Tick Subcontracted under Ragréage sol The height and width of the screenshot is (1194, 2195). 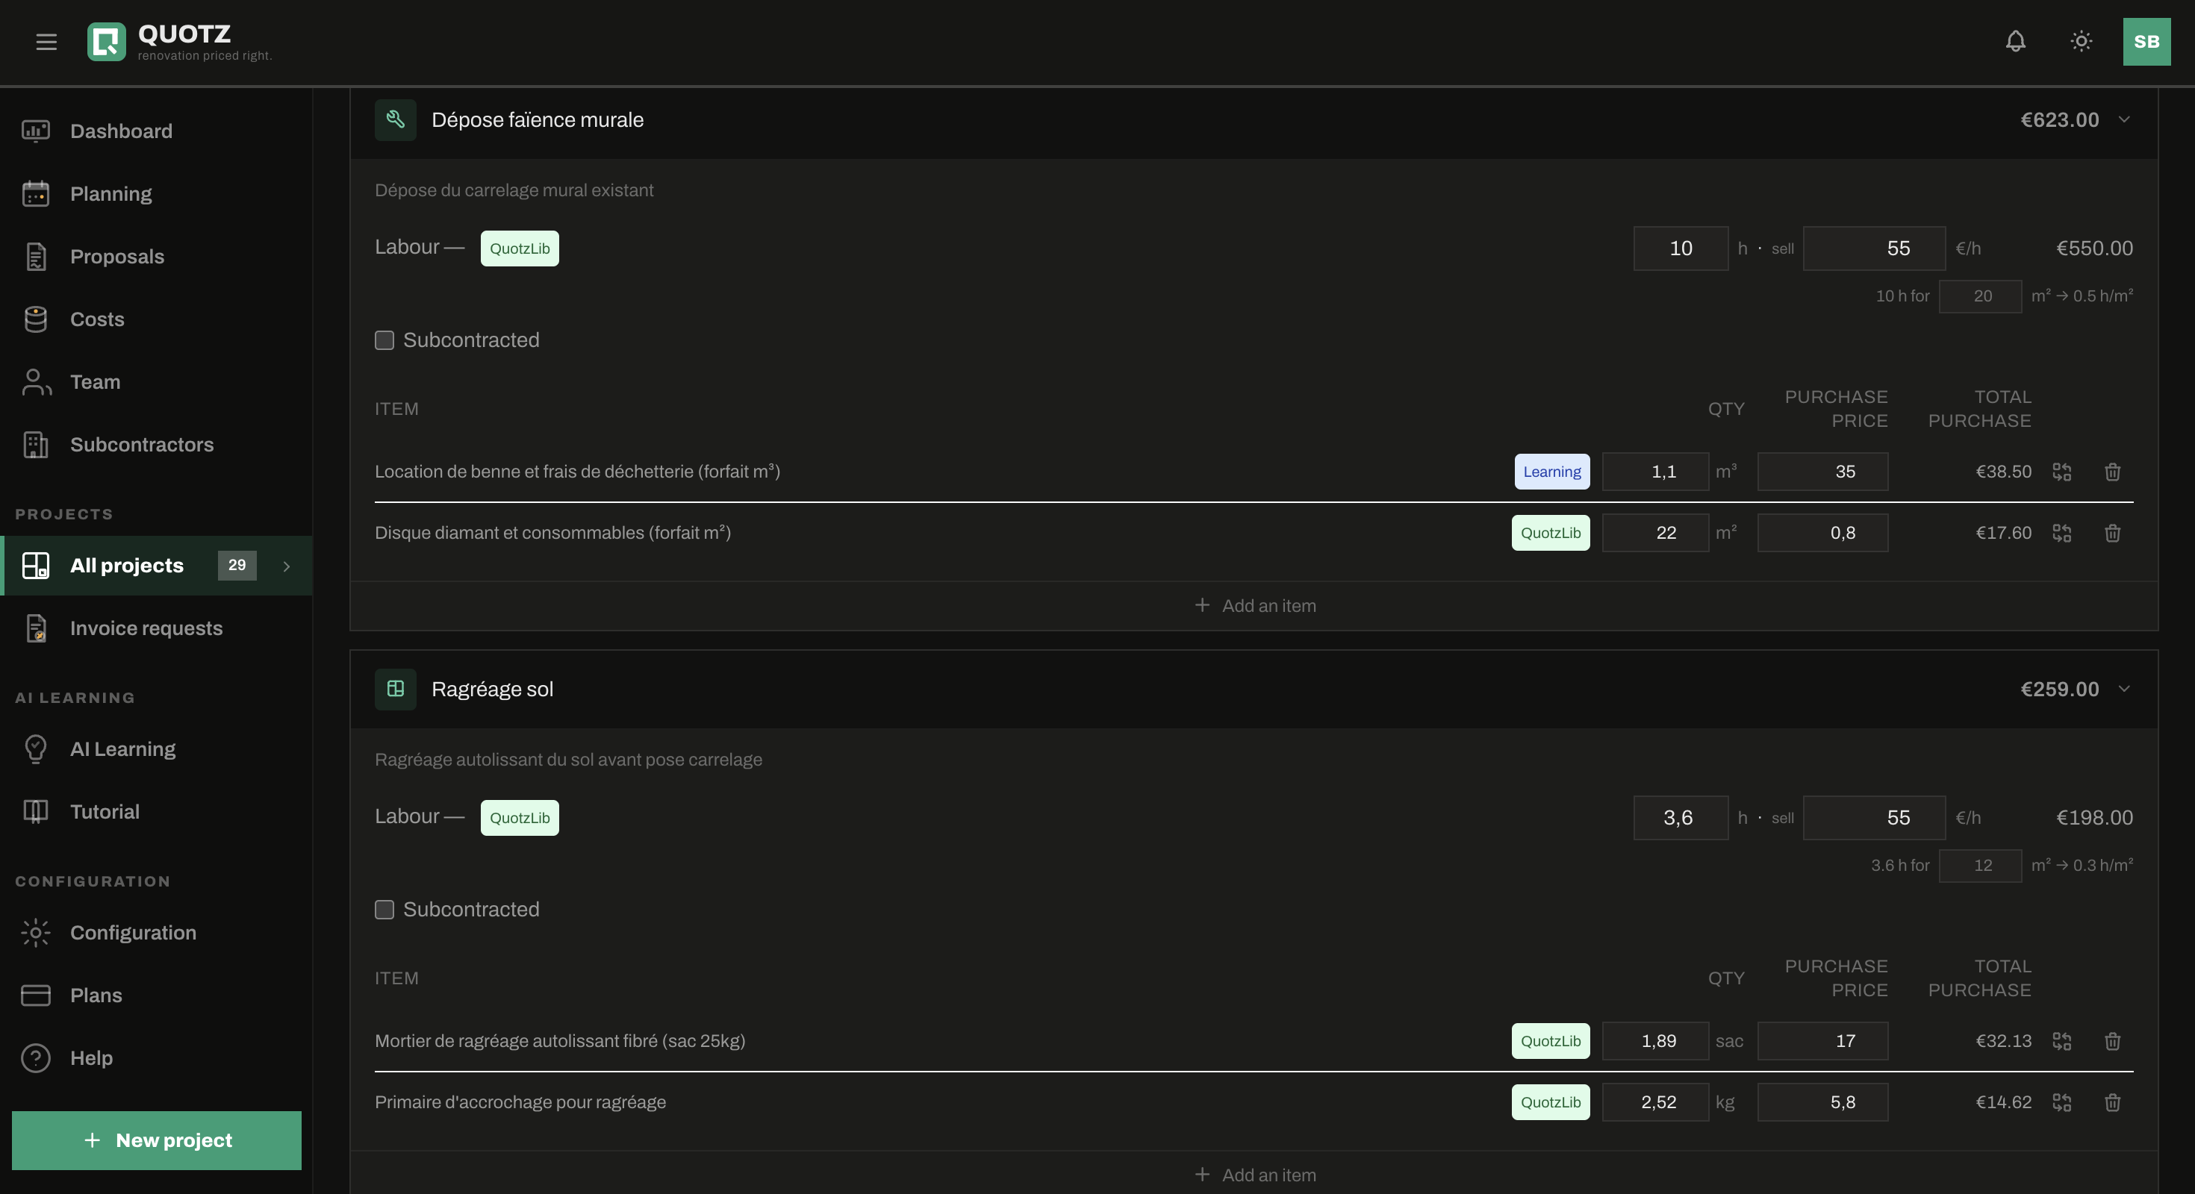tap(384, 910)
